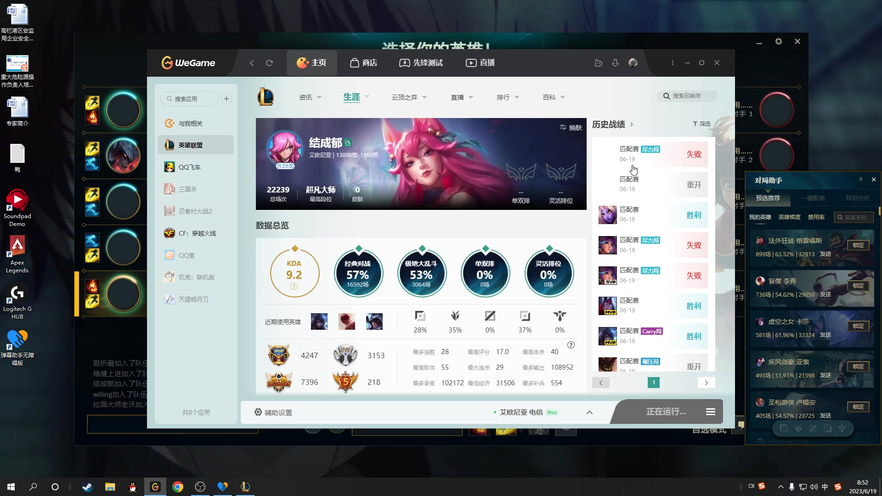Open hamburger menu beside 正在运行
The height and width of the screenshot is (496, 882).
tap(710, 411)
